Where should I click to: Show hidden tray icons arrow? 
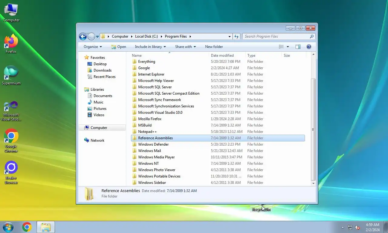(x=343, y=227)
